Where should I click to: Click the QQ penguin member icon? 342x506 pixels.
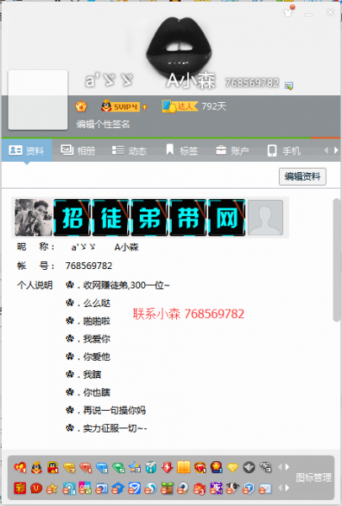tap(36, 467)
